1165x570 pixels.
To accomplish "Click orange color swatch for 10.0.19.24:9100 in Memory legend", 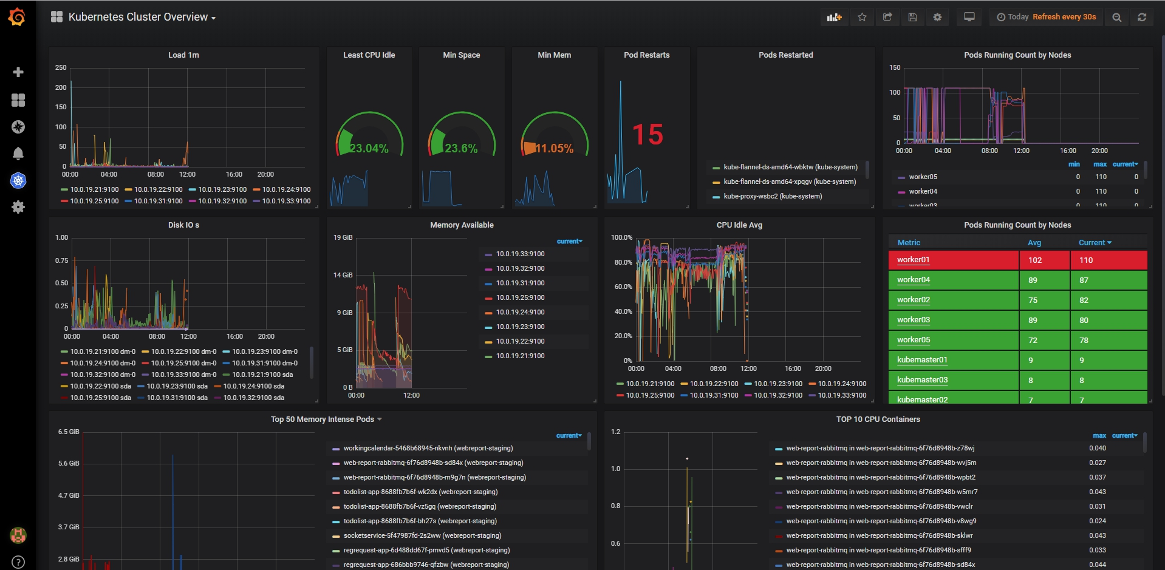I will [488, 313].
